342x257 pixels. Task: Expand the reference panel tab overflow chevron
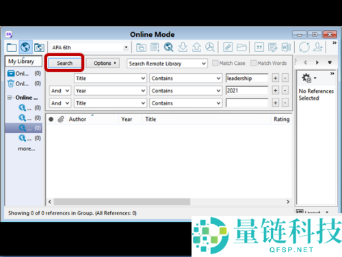332,74
